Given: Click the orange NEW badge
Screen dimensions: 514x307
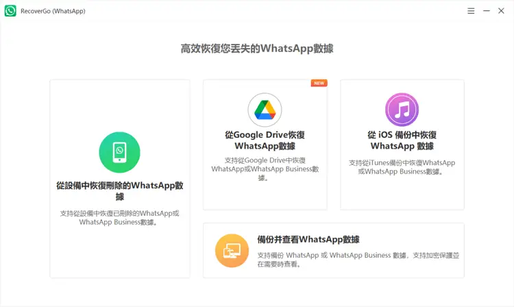Looking at the screenshot, I should tap(319, 83).
